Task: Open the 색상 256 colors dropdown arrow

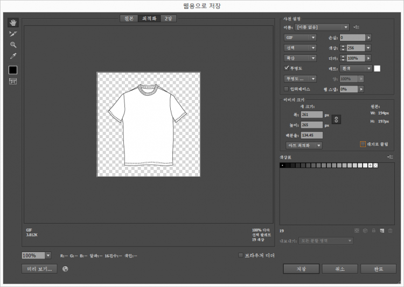Action: [368, 48]
